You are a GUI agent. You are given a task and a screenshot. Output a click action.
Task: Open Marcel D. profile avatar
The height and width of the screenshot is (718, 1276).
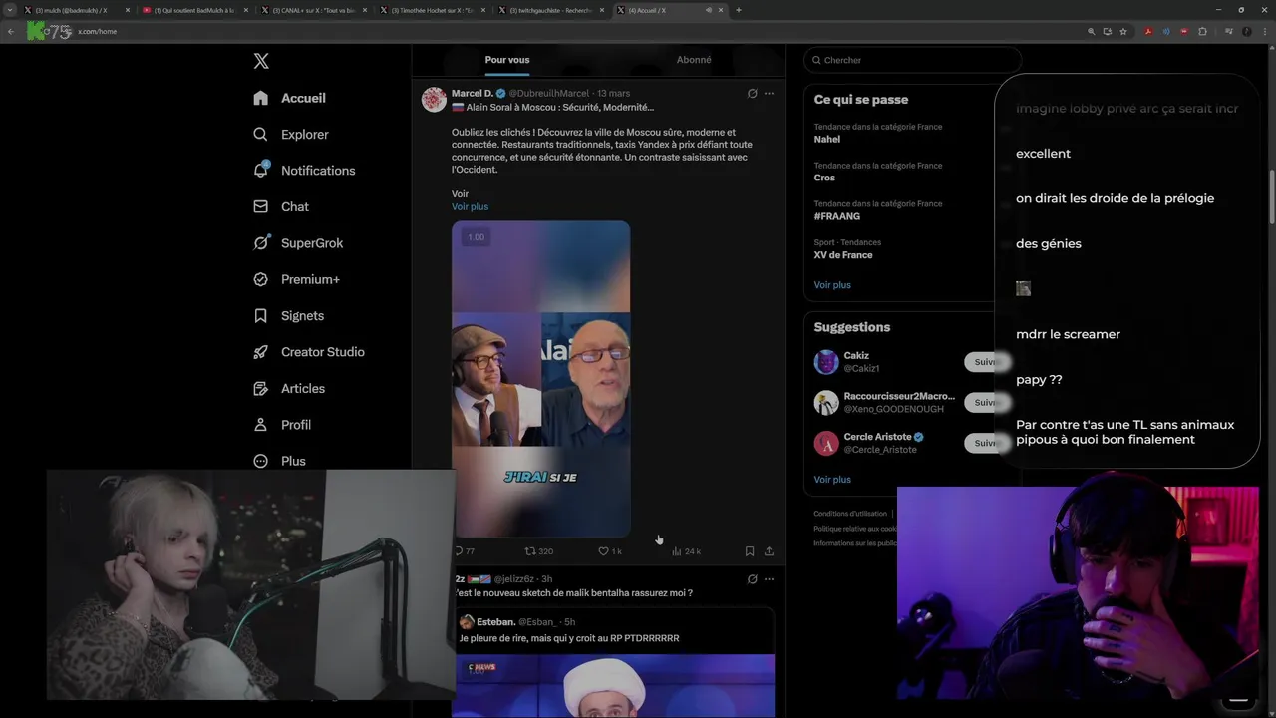point(434,99)
